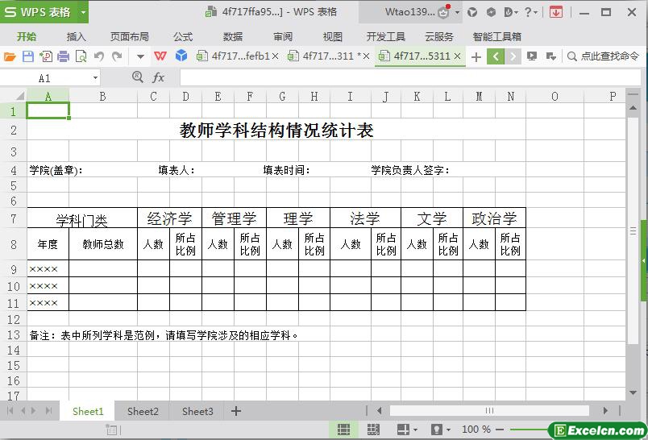
Task: Click the new document tab plus button
Action: tap(476, 56)
